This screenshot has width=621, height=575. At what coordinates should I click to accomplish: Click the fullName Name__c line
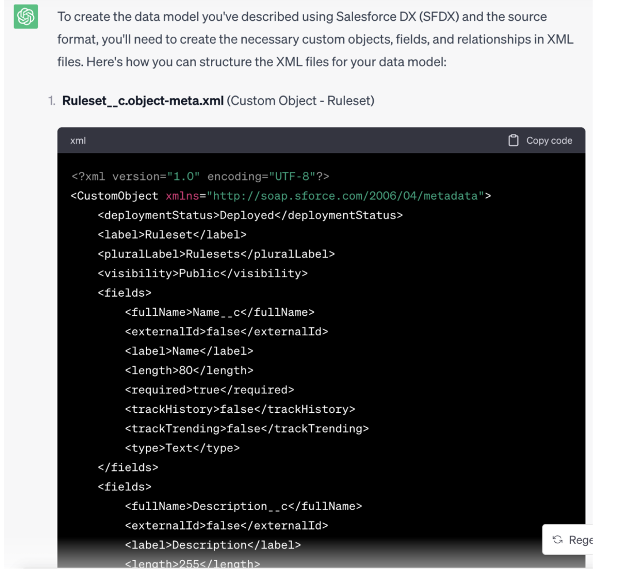click(x=220, y=312)
